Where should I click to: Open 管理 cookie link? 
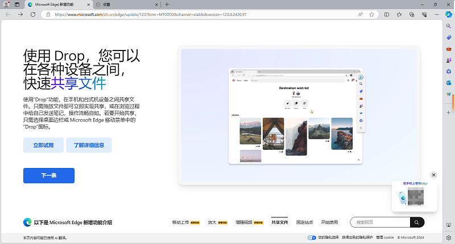(x=385, y=237)
